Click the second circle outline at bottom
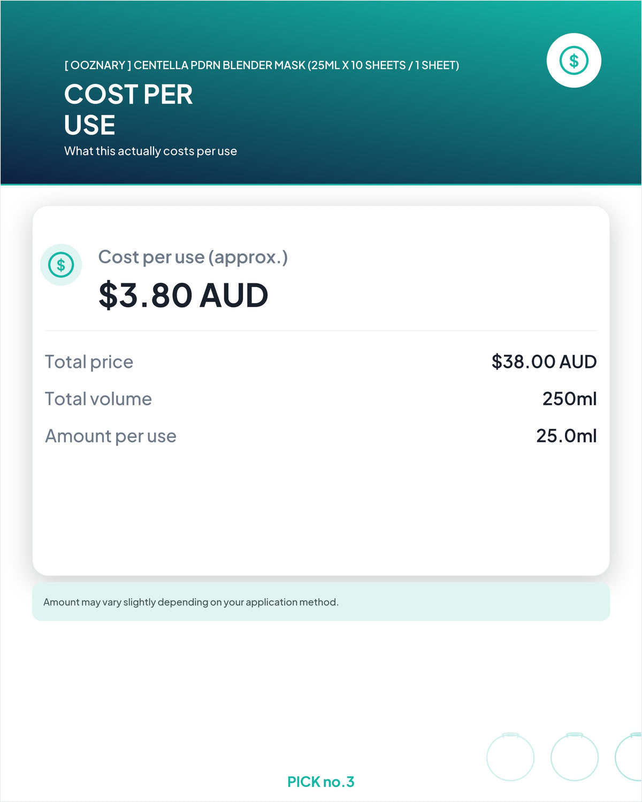This screenshot has width=642, height=802. 575,757
